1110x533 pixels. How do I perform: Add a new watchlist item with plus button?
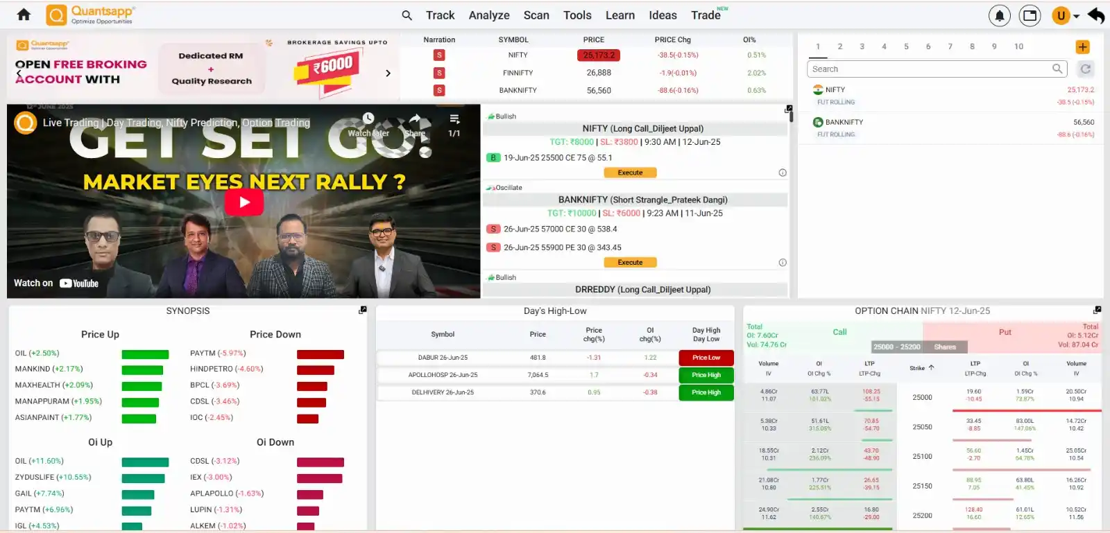pyautogui.click(x=1082, y=46)
